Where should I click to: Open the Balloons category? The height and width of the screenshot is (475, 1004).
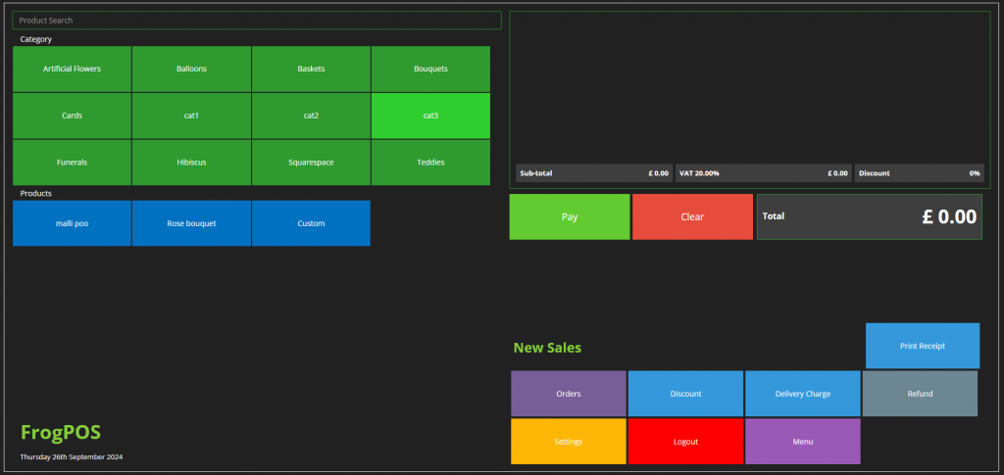(x=191, y=70)
